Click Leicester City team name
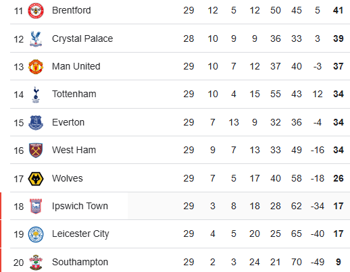350x272 pixels. (x=80, y=234)
